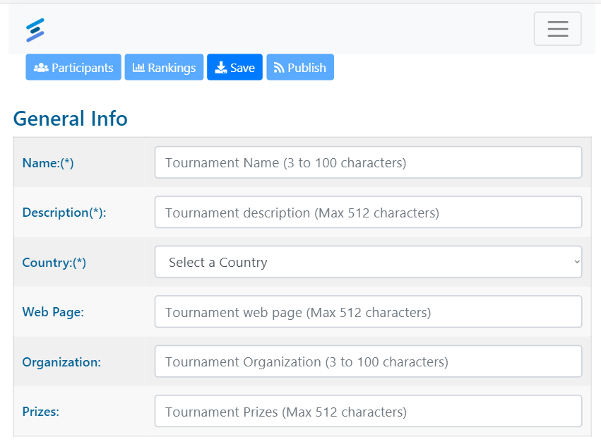Screen dimensions: 601x442
Task: Click into the Tournament description field
Action: tap(368, 213)
